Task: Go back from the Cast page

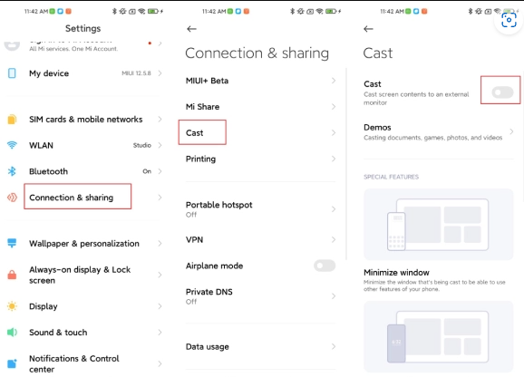Action: [368, 29]
